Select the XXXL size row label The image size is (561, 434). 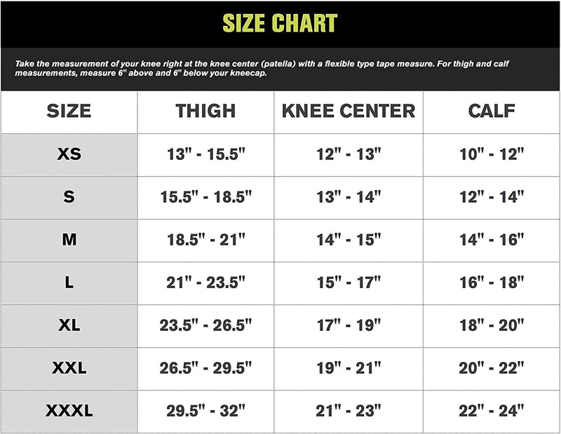[x=69, y=411]
